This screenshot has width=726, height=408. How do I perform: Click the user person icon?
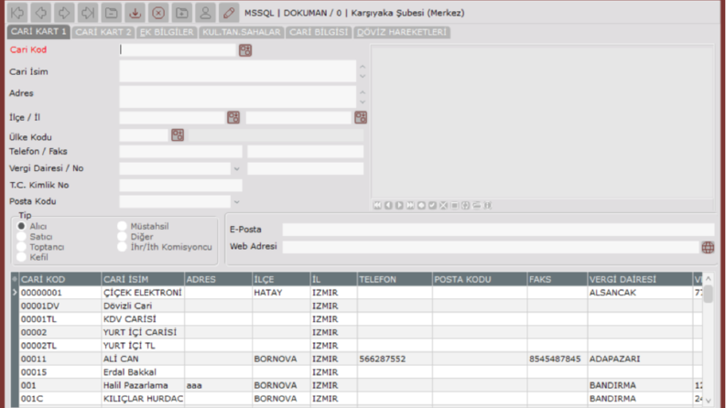click(x=205, y=13)
